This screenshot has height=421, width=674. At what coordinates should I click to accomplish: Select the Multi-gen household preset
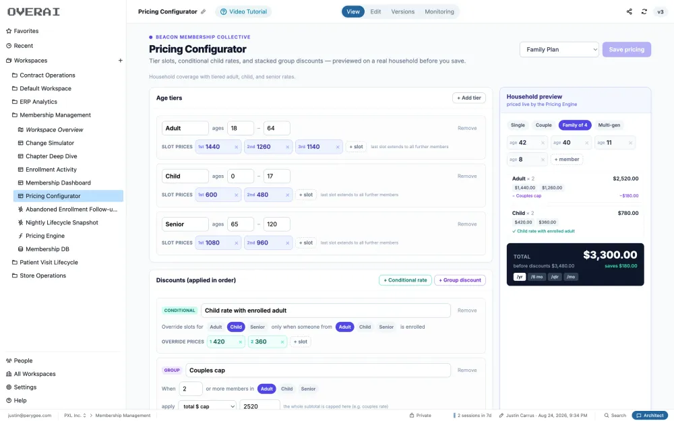(609, 125)
